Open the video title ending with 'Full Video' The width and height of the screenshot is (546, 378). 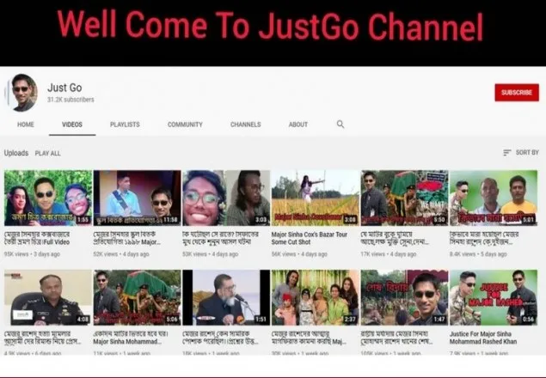tap(37, 238)
